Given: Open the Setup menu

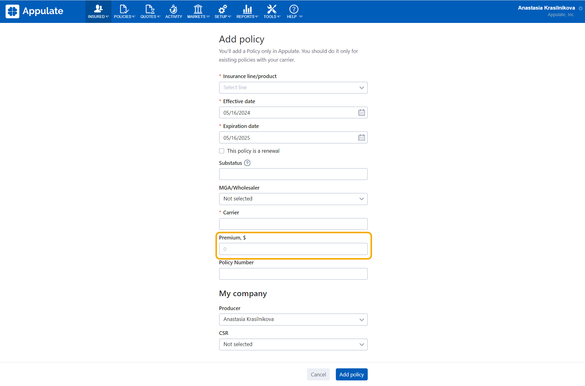Looking at the screenshot, I should pyautogui.click(x=223, y=12).
